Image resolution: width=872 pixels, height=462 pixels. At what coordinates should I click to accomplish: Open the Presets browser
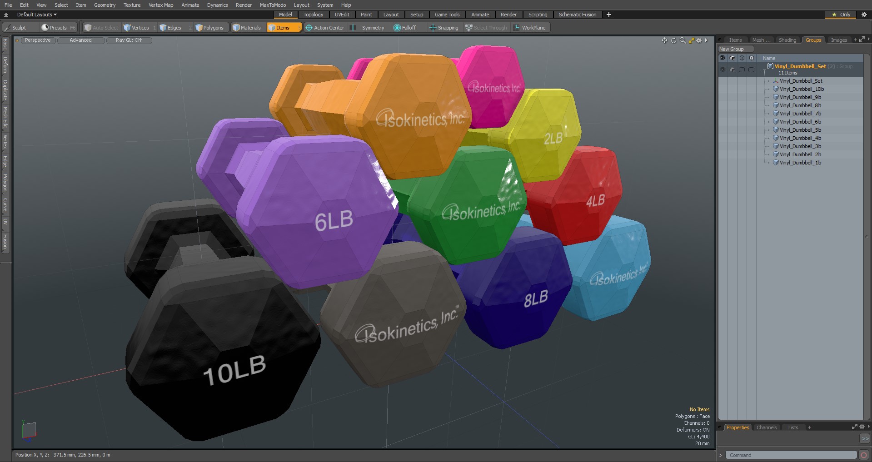point(58,28)
